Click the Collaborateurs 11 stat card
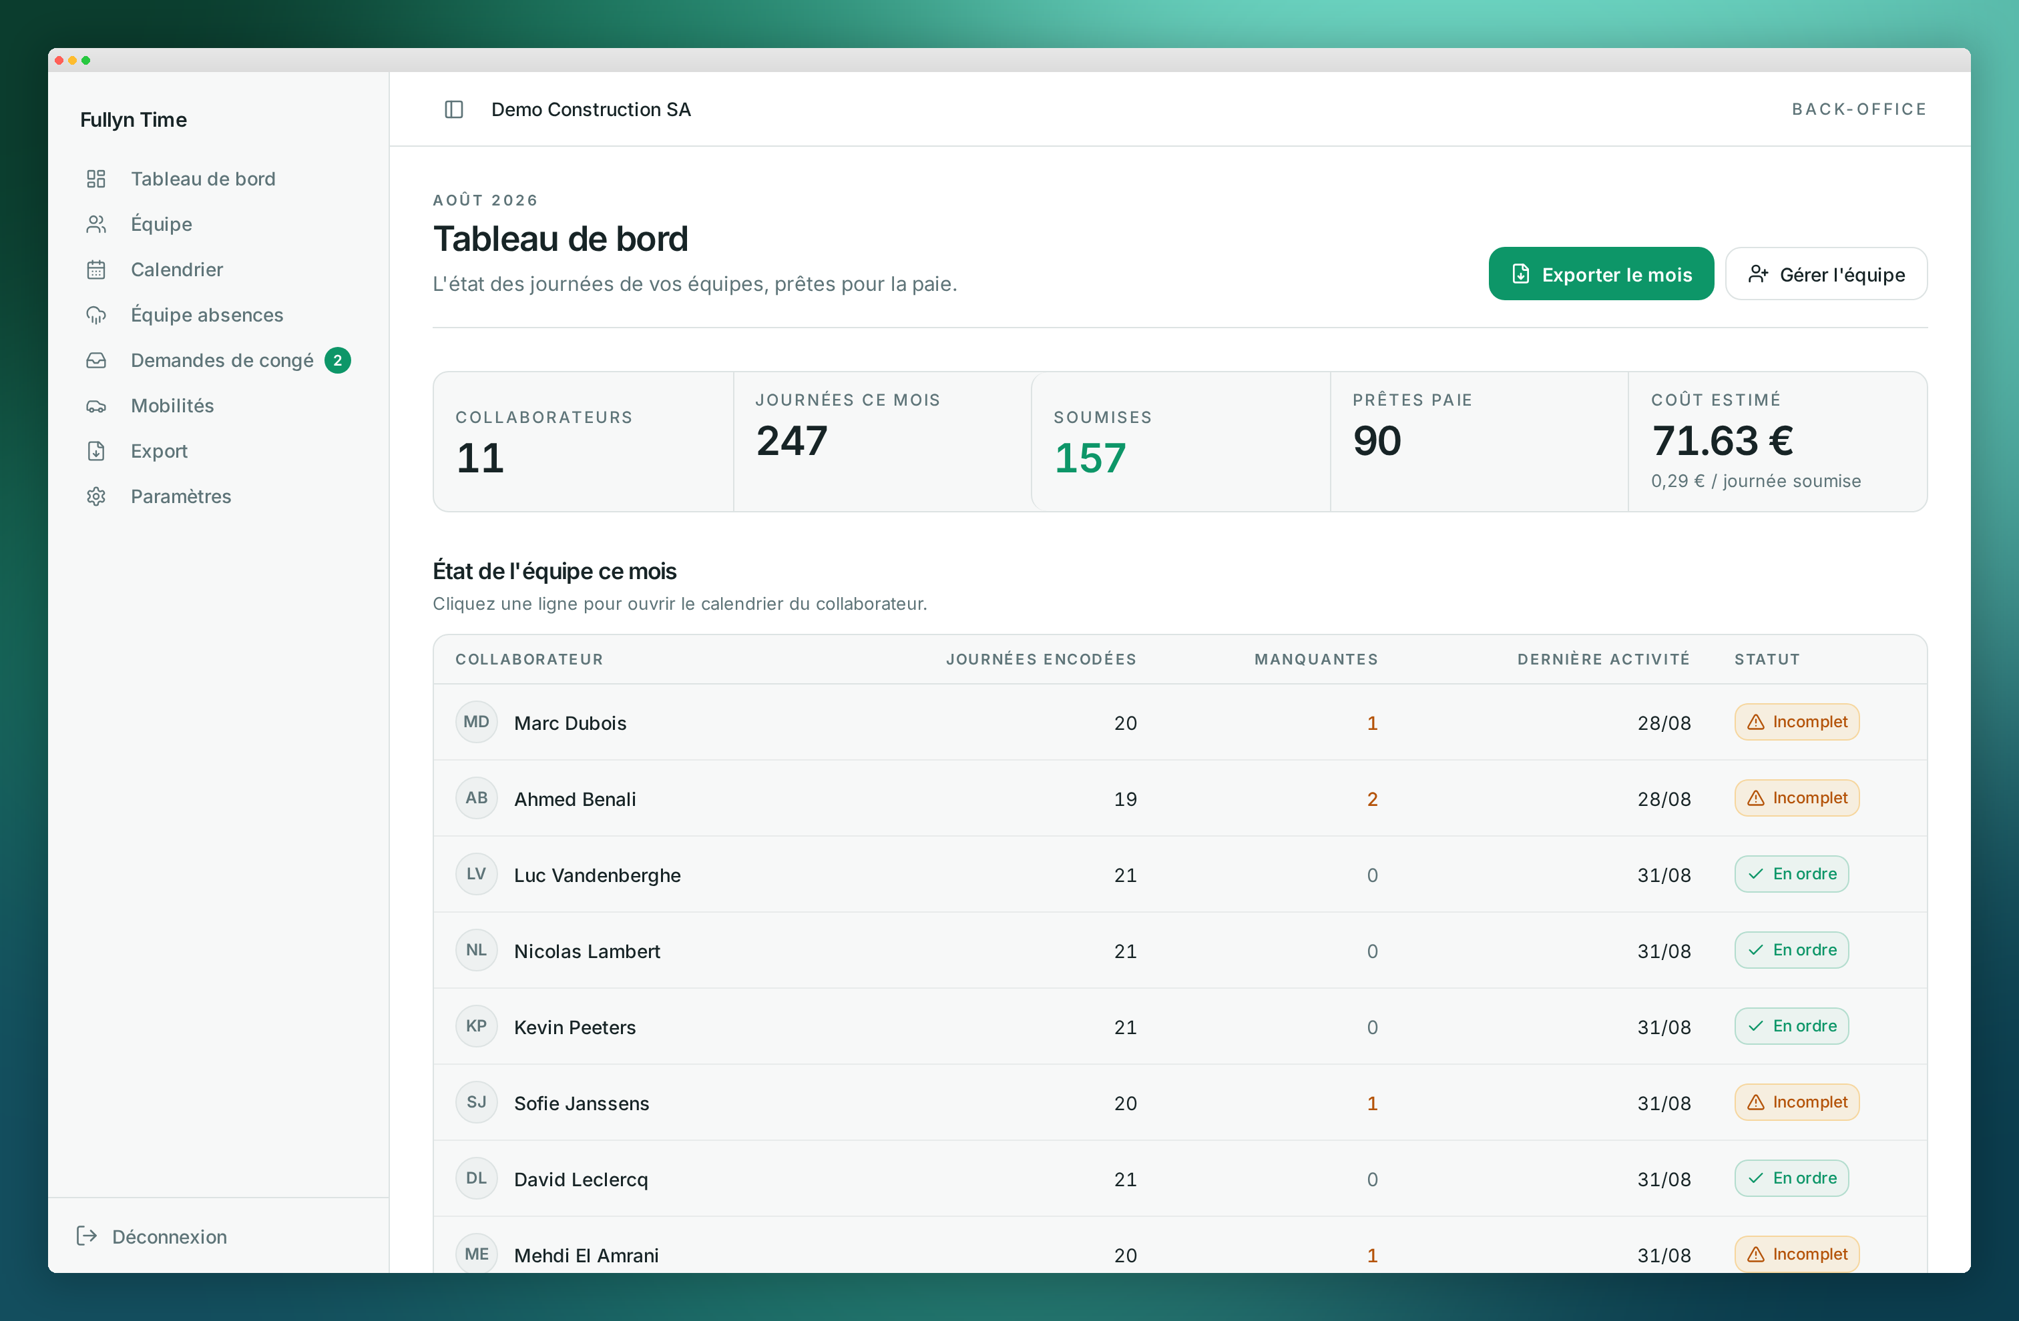The height and width of the screenshot is (1321, 2019). tap(584, 442)
